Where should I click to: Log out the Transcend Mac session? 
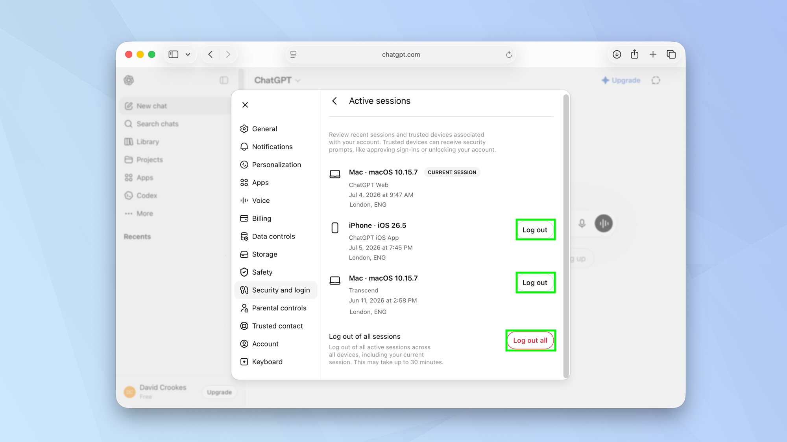tap(535, 282)
